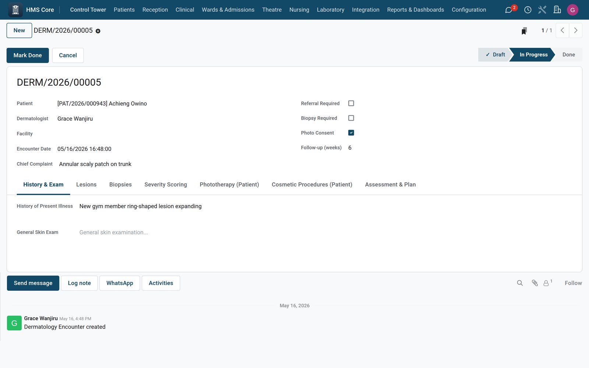Switch to the Lesions tab
Image resolution: width=589 pixels, height=368 pixels.
coord(86,185)
